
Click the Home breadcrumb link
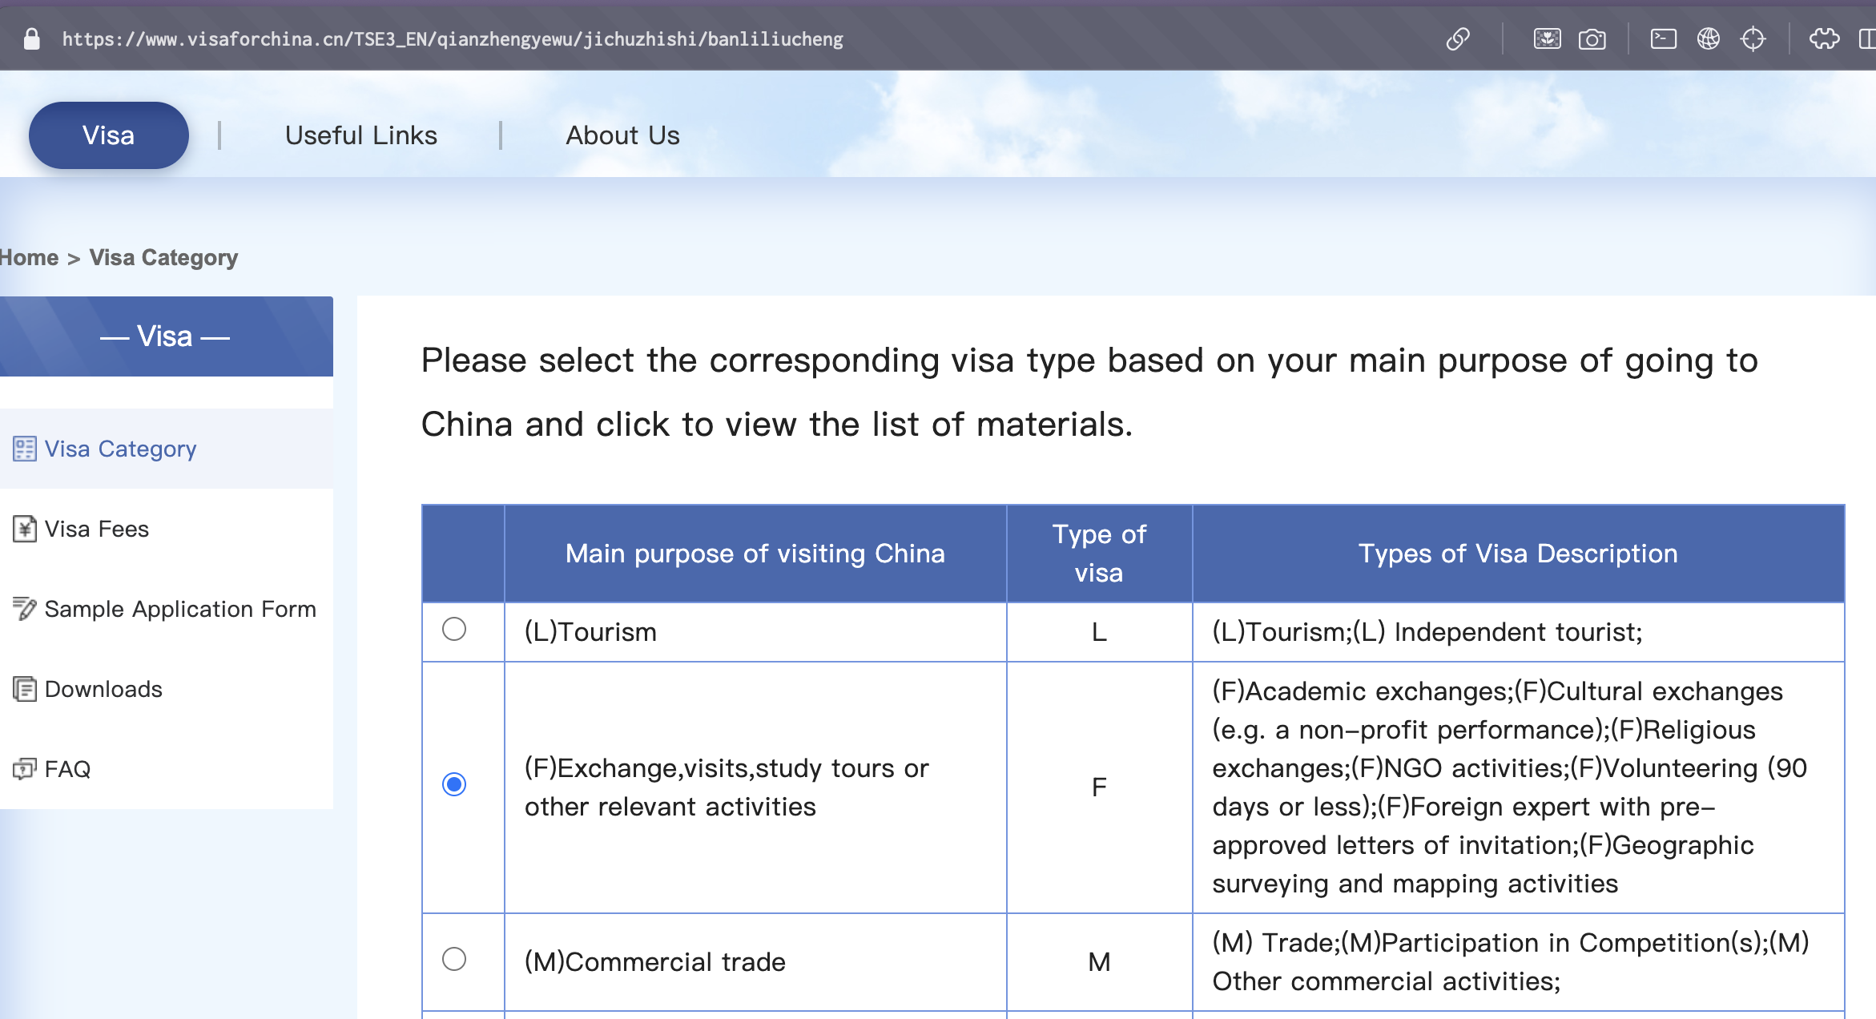(29, 258)
